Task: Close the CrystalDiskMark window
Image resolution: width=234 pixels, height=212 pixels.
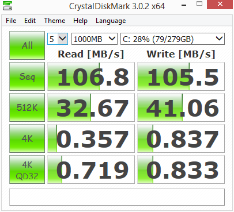Action: [x=220, y=4]
